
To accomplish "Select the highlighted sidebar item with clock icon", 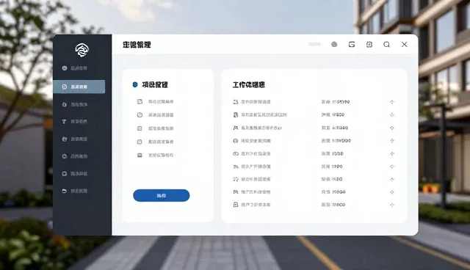I will pyautogui.click(x=79, y=87).
